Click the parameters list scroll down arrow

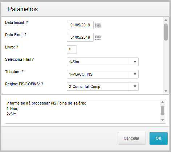click(x=166, y=91)
